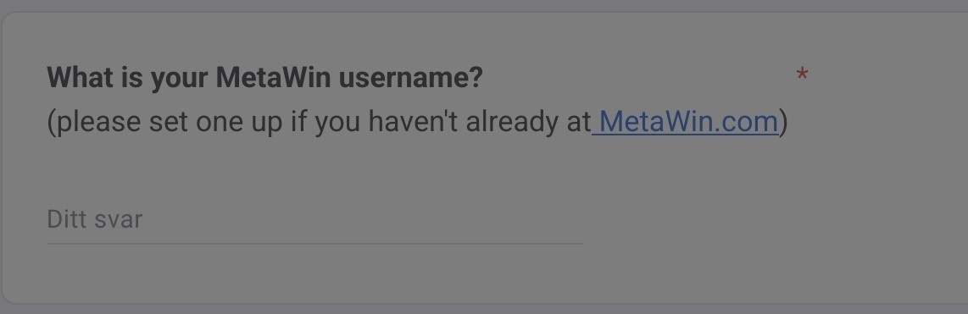The width and height of the screenshot is (968, 314).
Task: Click the closing parenthesis after MetaWin.com
Action: pyautogui.click(x=783, y=122)
